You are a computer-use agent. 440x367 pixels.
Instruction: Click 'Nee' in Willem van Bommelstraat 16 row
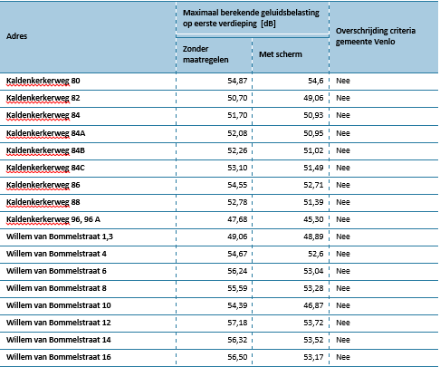pos(343,357)
